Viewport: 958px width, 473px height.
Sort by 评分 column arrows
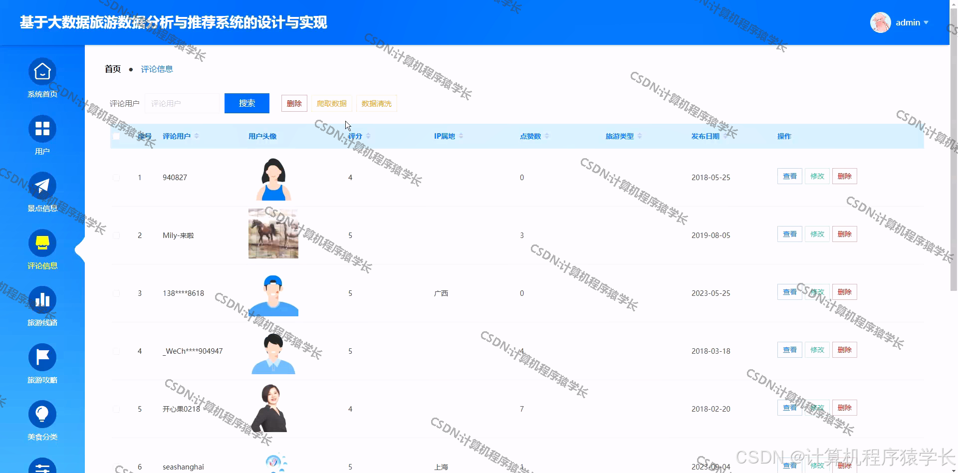(x=368, y=136)
